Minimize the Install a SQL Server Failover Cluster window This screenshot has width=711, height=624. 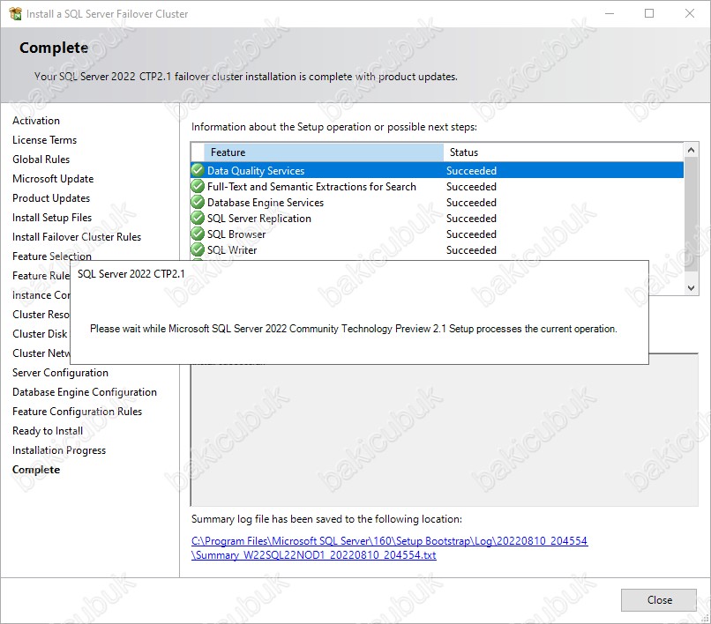(610, 13)
